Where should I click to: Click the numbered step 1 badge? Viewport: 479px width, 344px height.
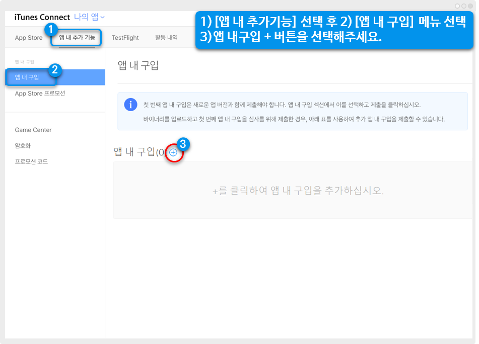click(x=50, y=30)
